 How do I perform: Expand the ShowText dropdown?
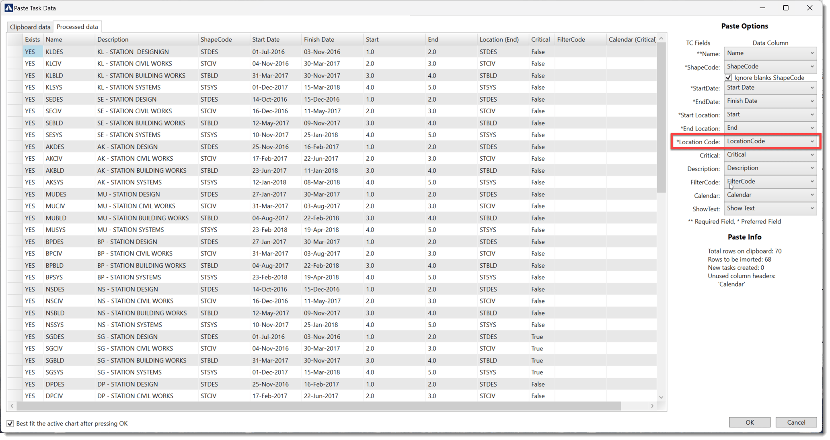[x=770, y=208]
